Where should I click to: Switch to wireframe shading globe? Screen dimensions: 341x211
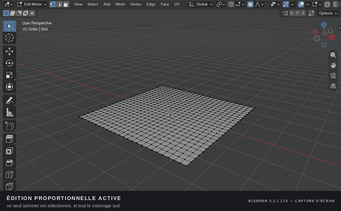[x=336, y=4]
